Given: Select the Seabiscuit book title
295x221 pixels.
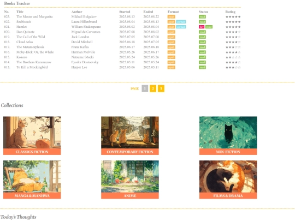Looking at the screenshot, I should point(23,22).
